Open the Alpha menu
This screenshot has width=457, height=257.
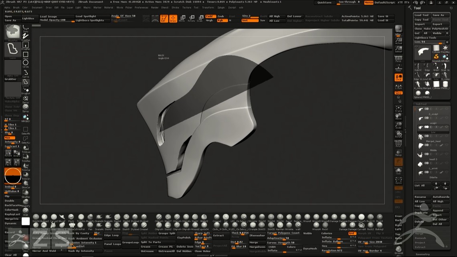[7, 8]
